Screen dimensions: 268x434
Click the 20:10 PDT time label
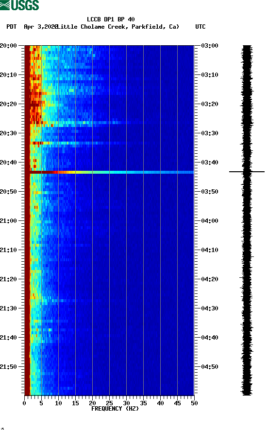click(x=9, y=75)
